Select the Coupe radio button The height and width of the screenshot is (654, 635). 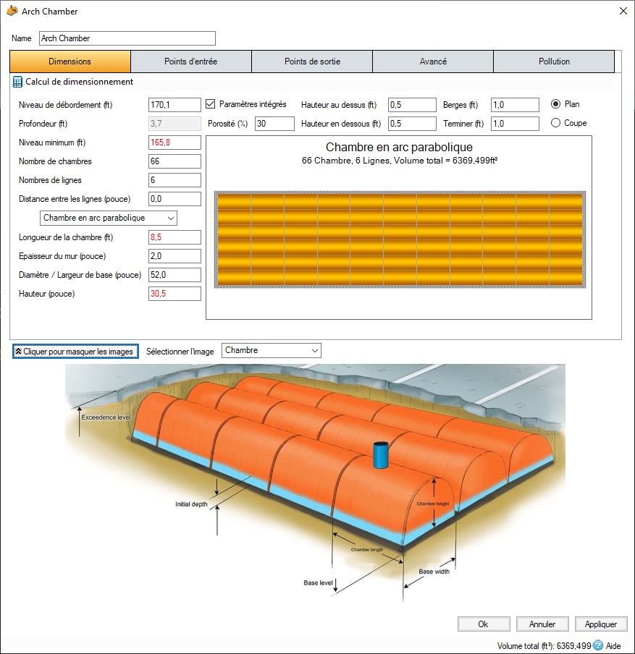tap(555, 123)
